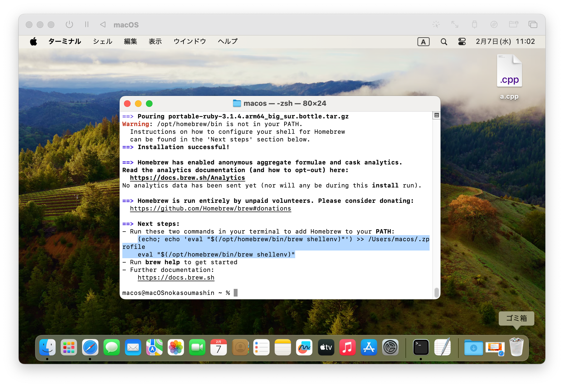Open the シェル menu
The image size is (564, 387).
103,42
